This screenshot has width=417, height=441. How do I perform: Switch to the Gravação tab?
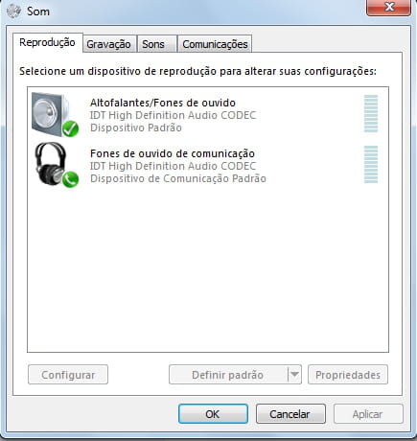point(108,44)
